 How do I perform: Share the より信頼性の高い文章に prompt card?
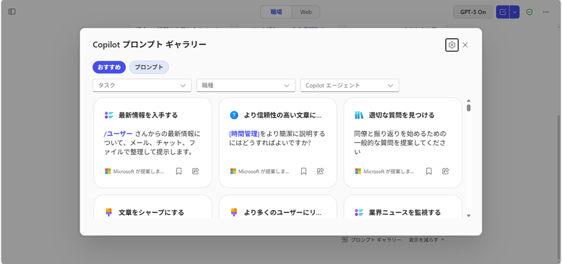tap(320, 171)
